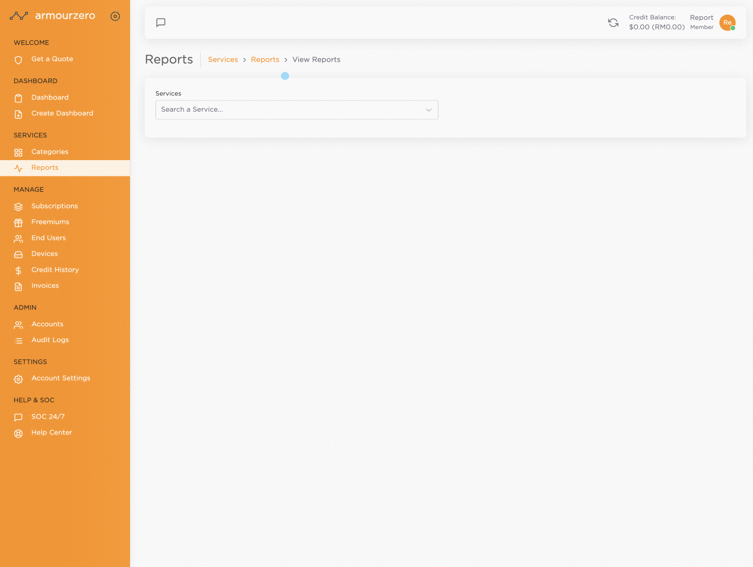
Task: Click the View Reports breadcrumb text
Action: (316, 60)
